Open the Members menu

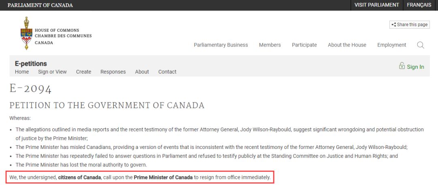pyautogui.click(x=270, y=45)
